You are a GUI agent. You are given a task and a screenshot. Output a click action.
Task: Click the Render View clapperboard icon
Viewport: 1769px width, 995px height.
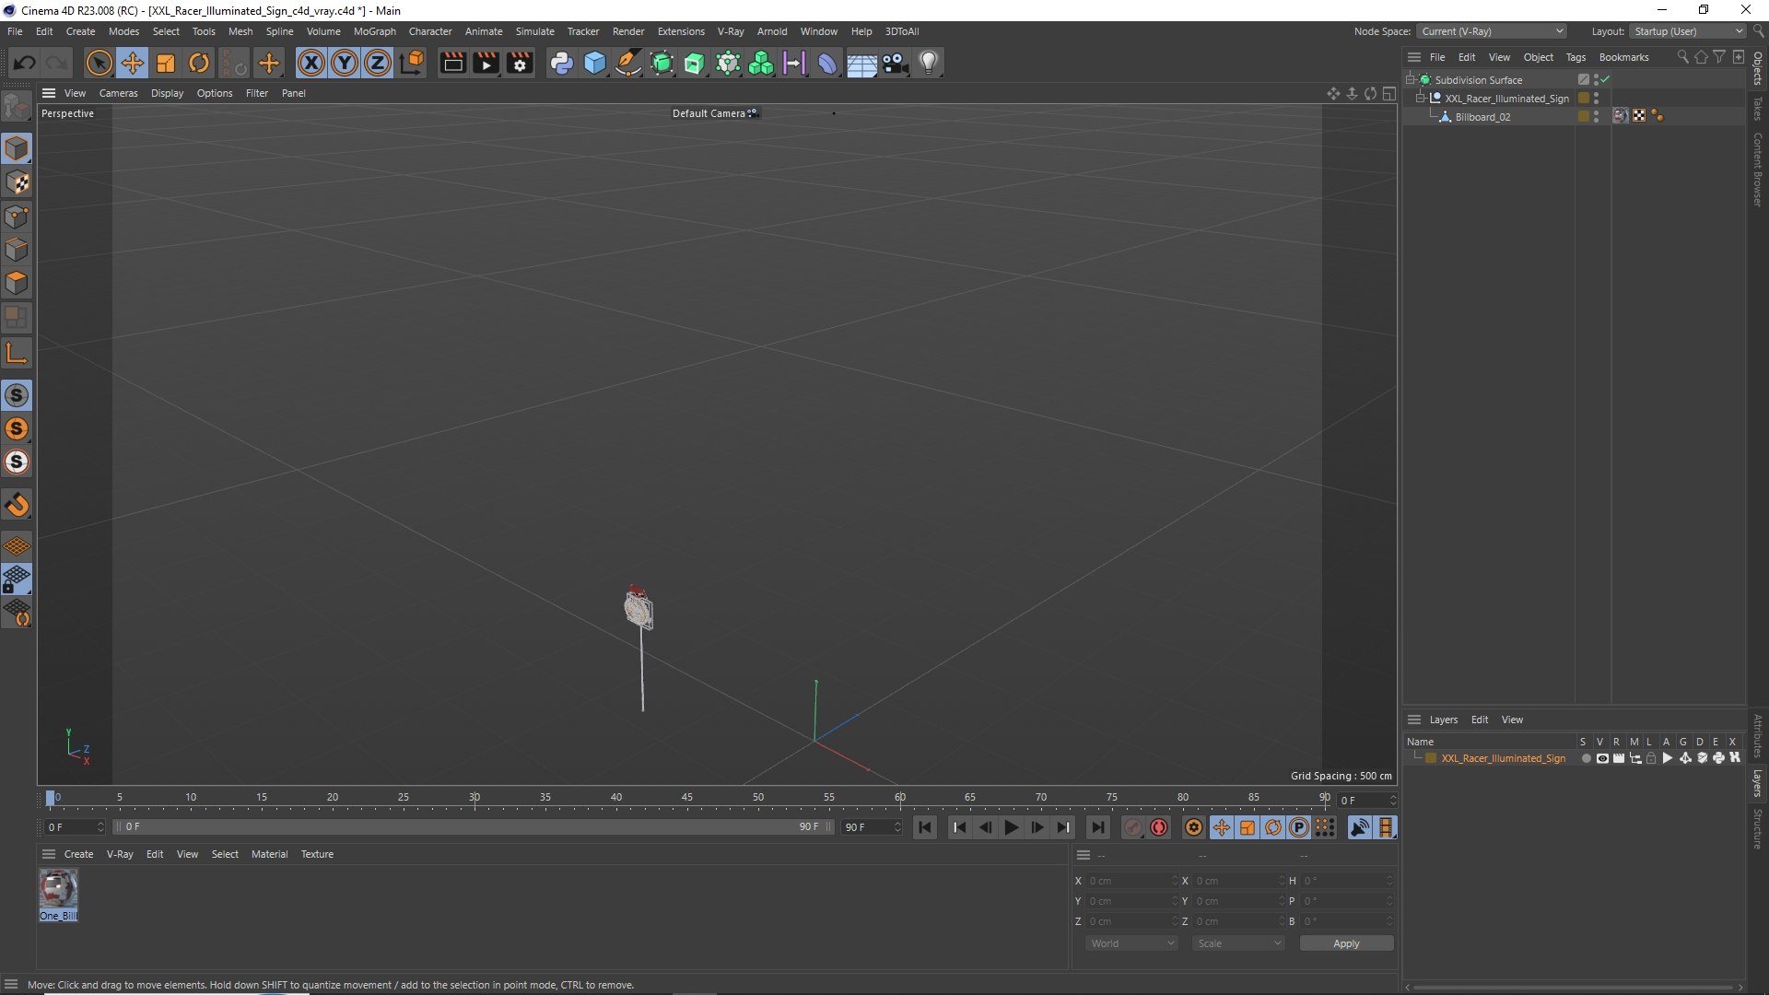[452, 63]
